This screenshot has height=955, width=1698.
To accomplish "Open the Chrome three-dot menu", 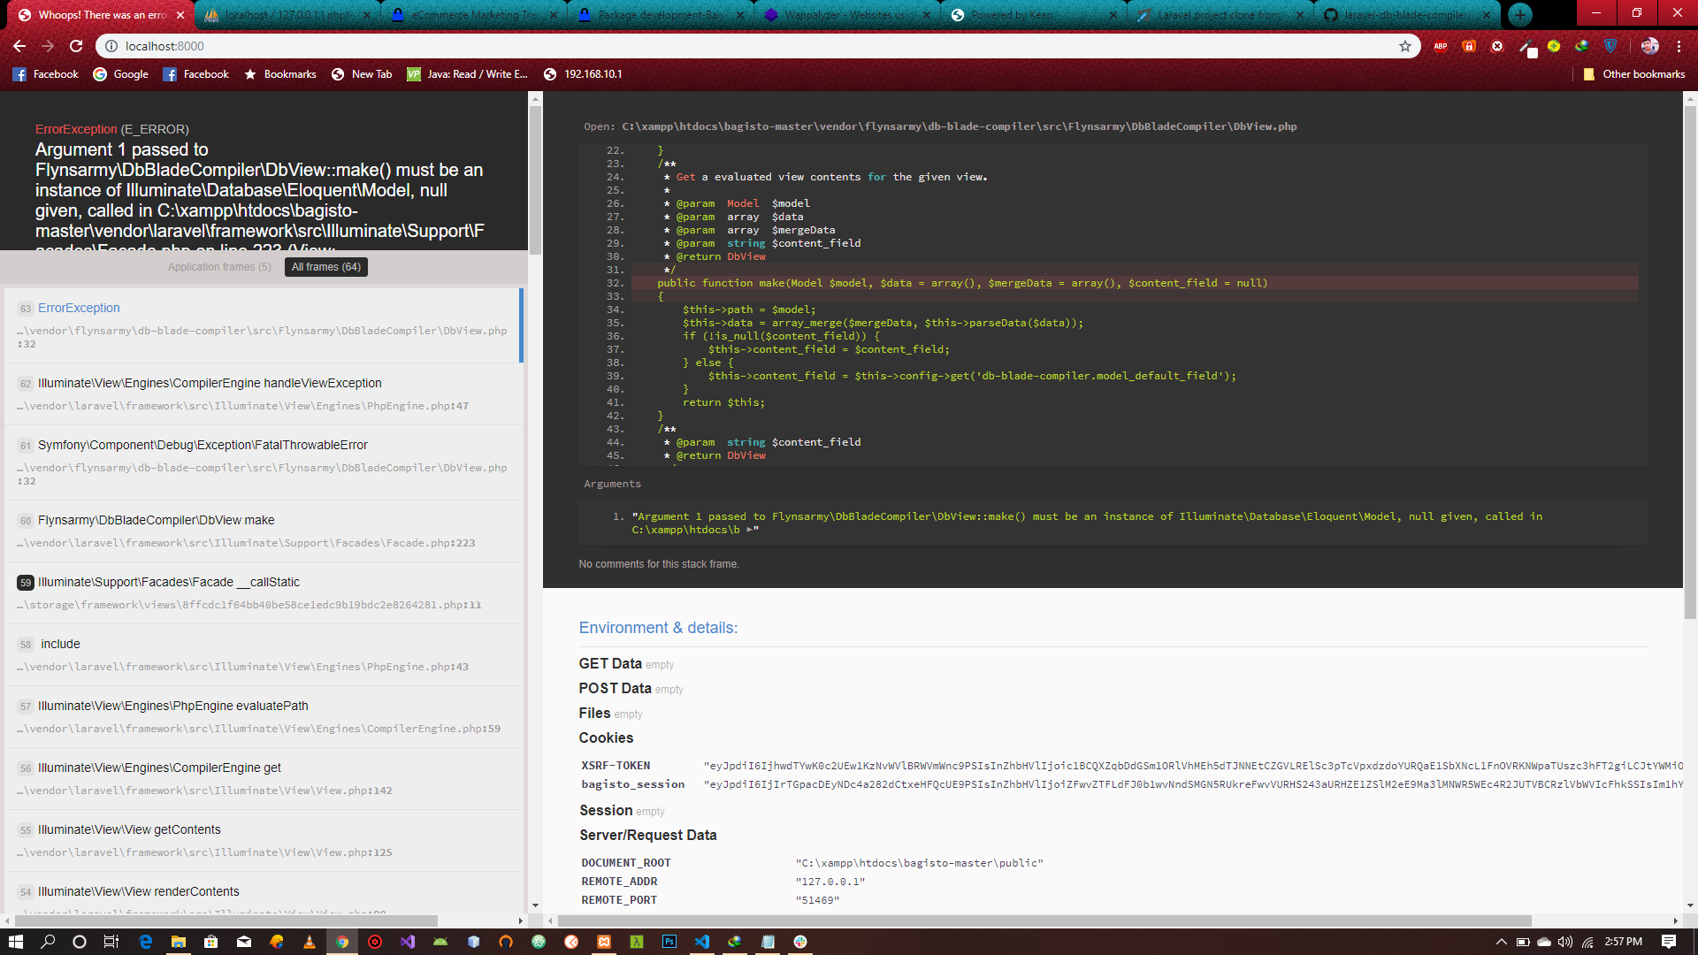I will tap(1679, 46).
